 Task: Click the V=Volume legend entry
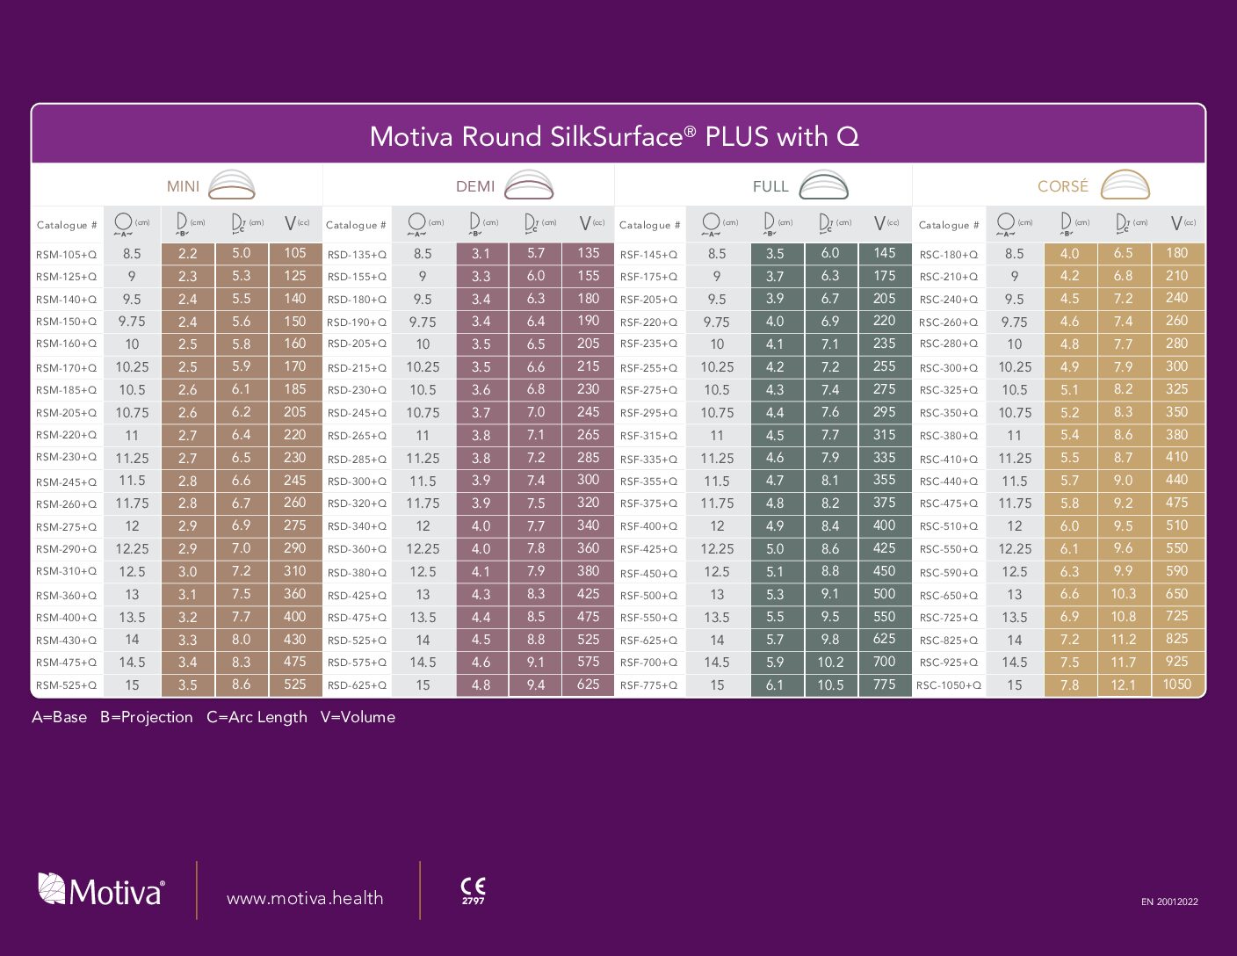[x=358, y=717]
